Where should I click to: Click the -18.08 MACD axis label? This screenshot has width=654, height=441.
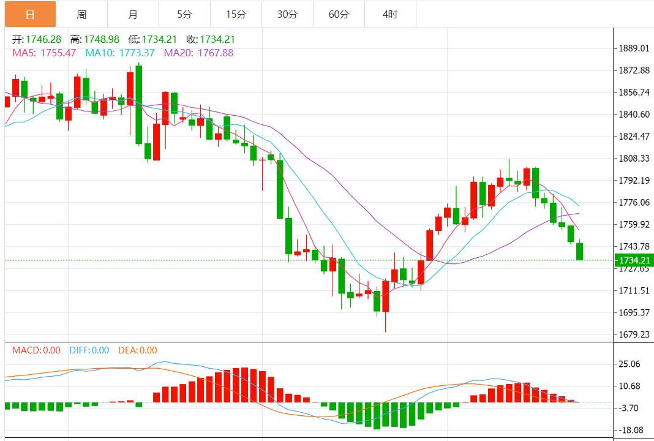click(631, 430)
